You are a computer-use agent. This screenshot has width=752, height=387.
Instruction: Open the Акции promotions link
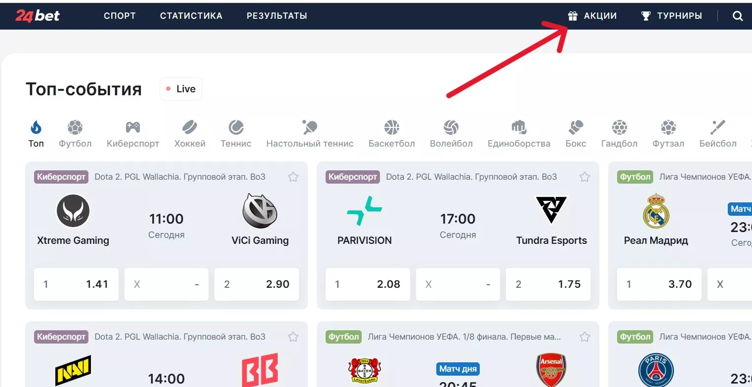click(592, 16)
